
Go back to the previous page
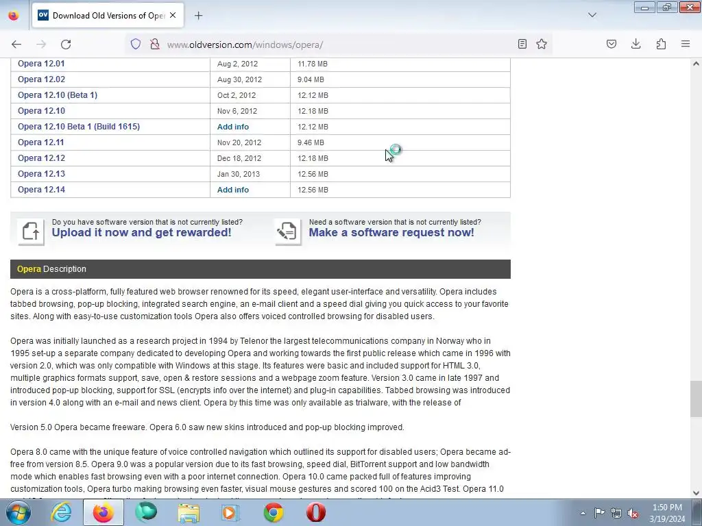(16, 45)
